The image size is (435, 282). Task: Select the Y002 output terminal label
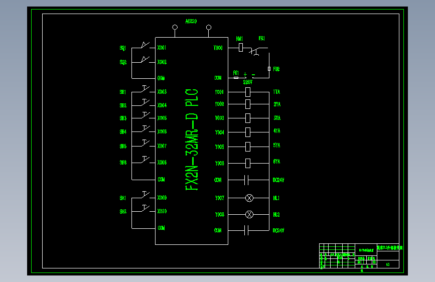click(219, 104)
